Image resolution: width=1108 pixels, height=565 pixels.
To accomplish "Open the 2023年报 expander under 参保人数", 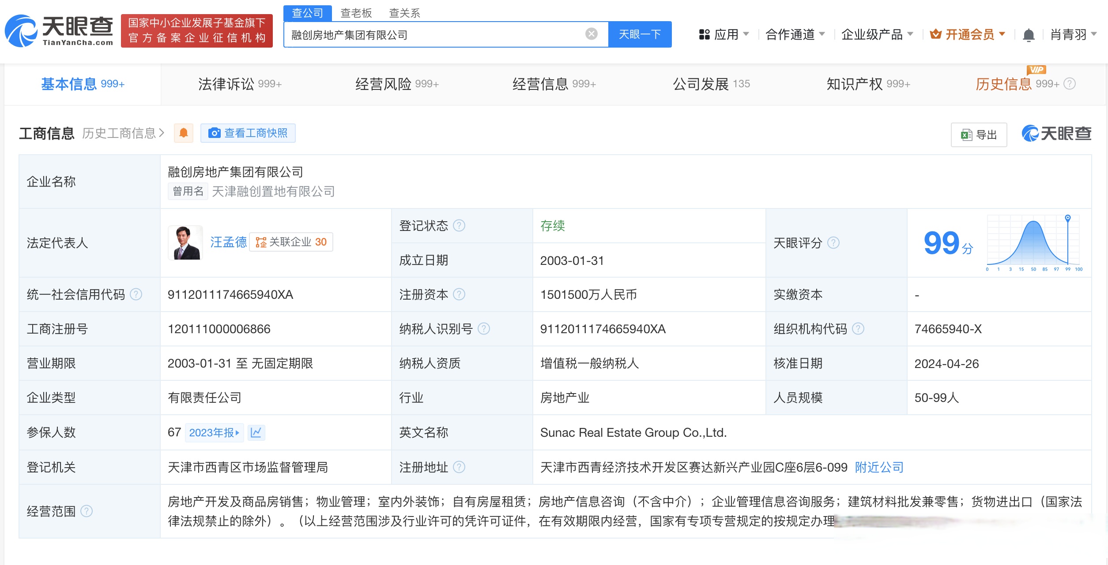I will [x=214, y=433].
